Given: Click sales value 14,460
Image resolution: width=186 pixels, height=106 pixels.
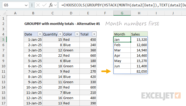Looking at the screenshot, I should [139, 55].
